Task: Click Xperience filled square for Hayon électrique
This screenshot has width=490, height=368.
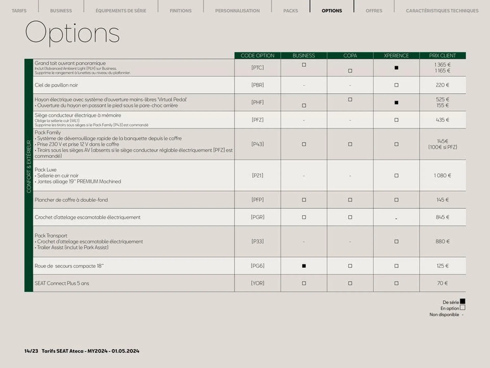Action: click(x=396, y=103)
